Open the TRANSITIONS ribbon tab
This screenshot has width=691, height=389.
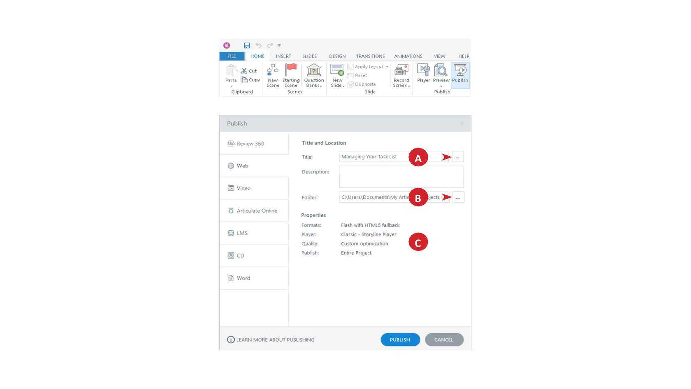(x=371, y=56)
